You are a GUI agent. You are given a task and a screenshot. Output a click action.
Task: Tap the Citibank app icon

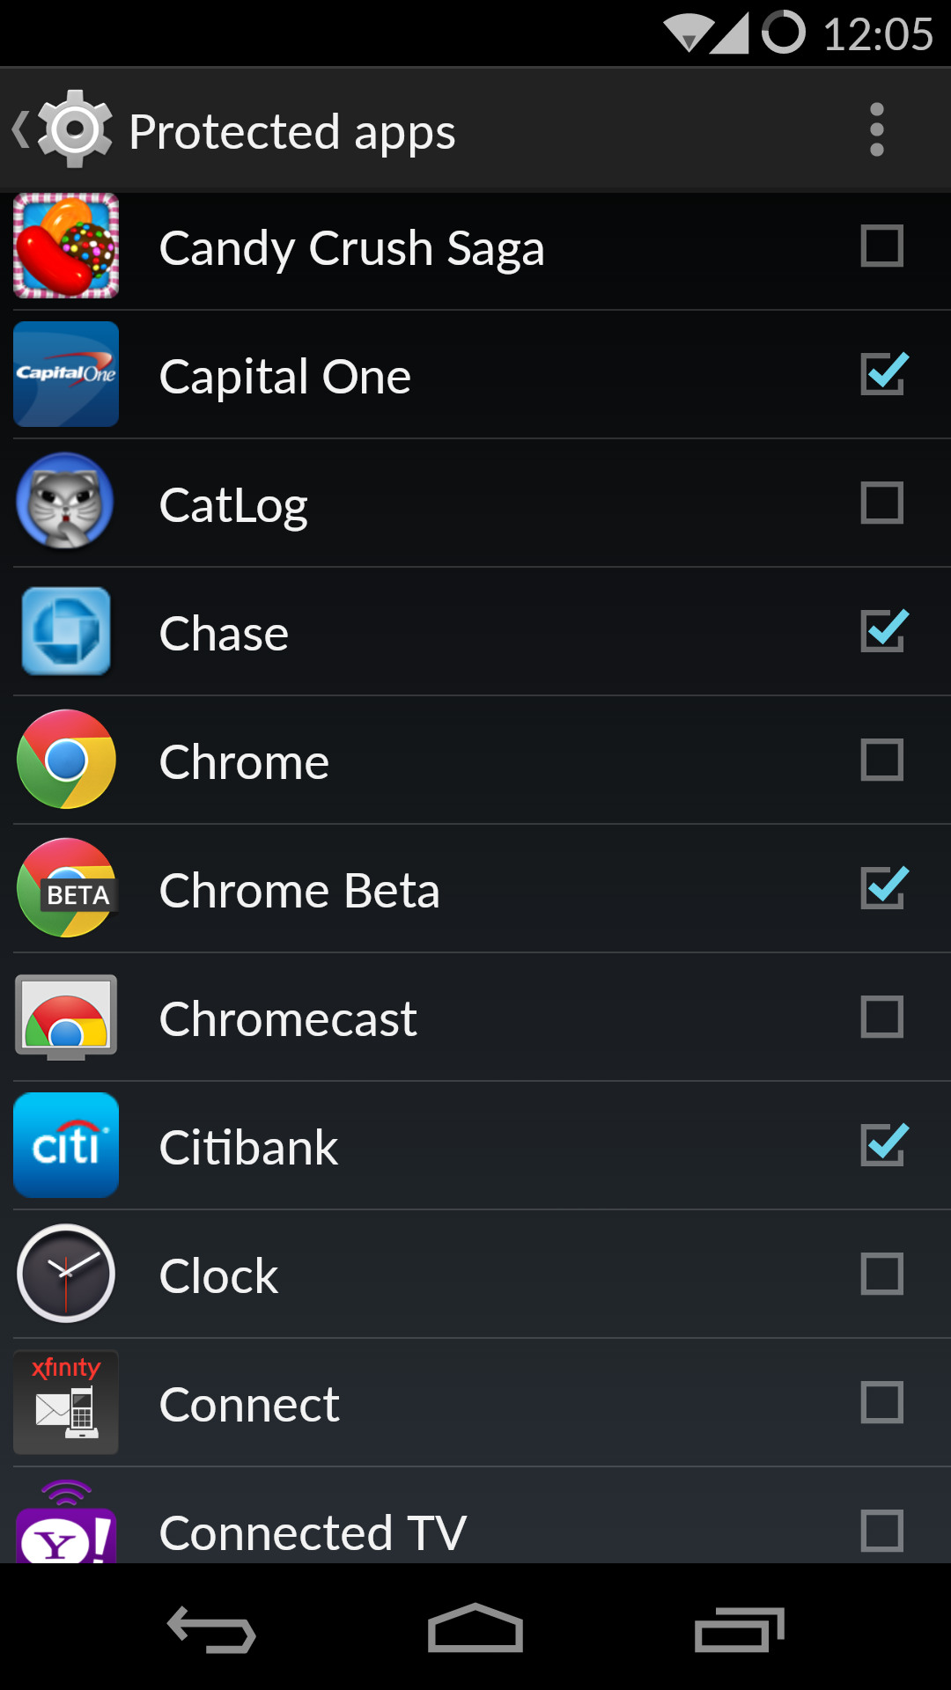tap(66, 1145)
